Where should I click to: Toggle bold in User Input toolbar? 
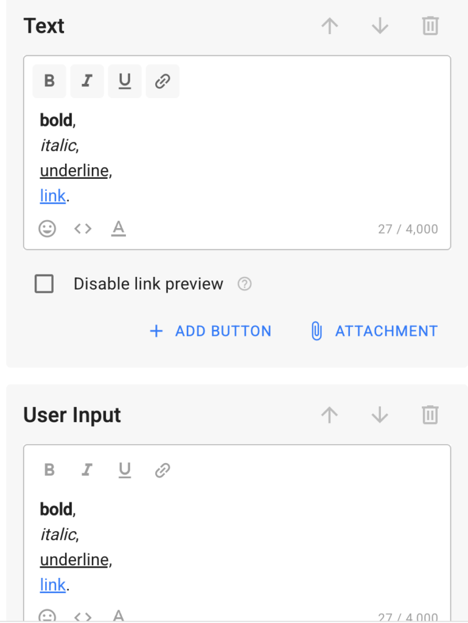[49, 470]
